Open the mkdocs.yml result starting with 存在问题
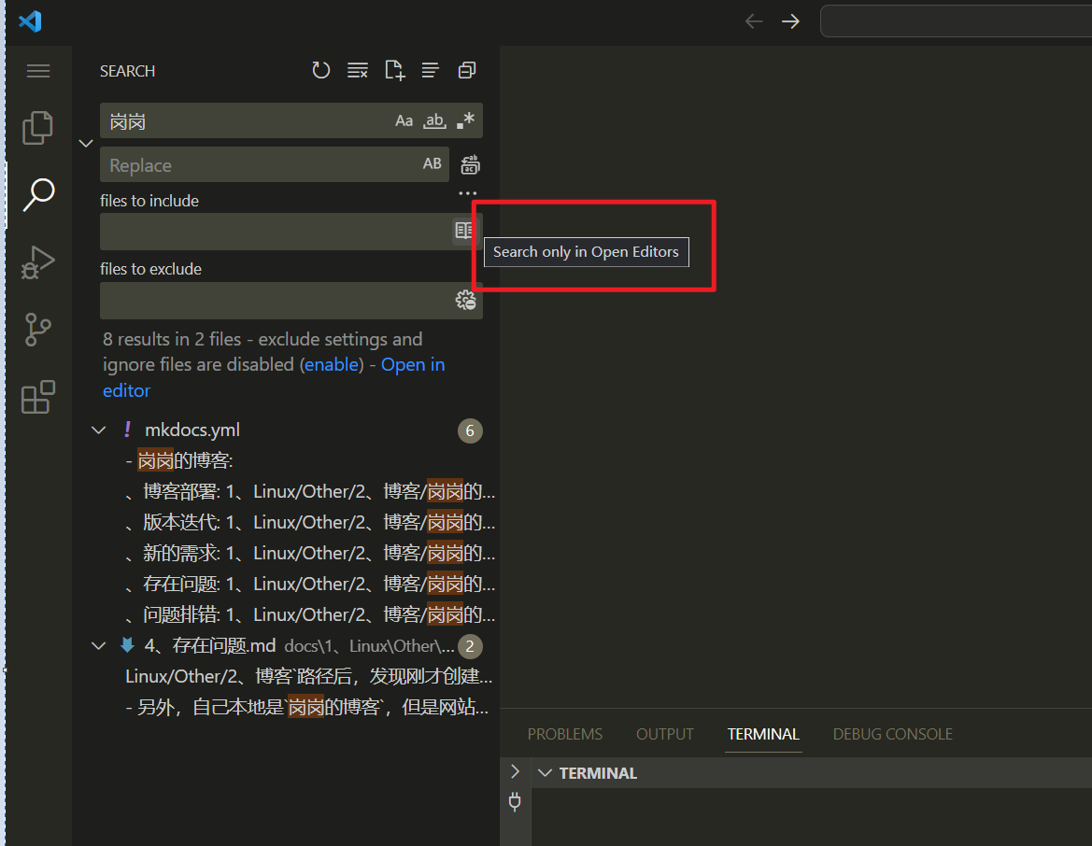Viewport: 1092px width, 846px height. click(286, 585)
